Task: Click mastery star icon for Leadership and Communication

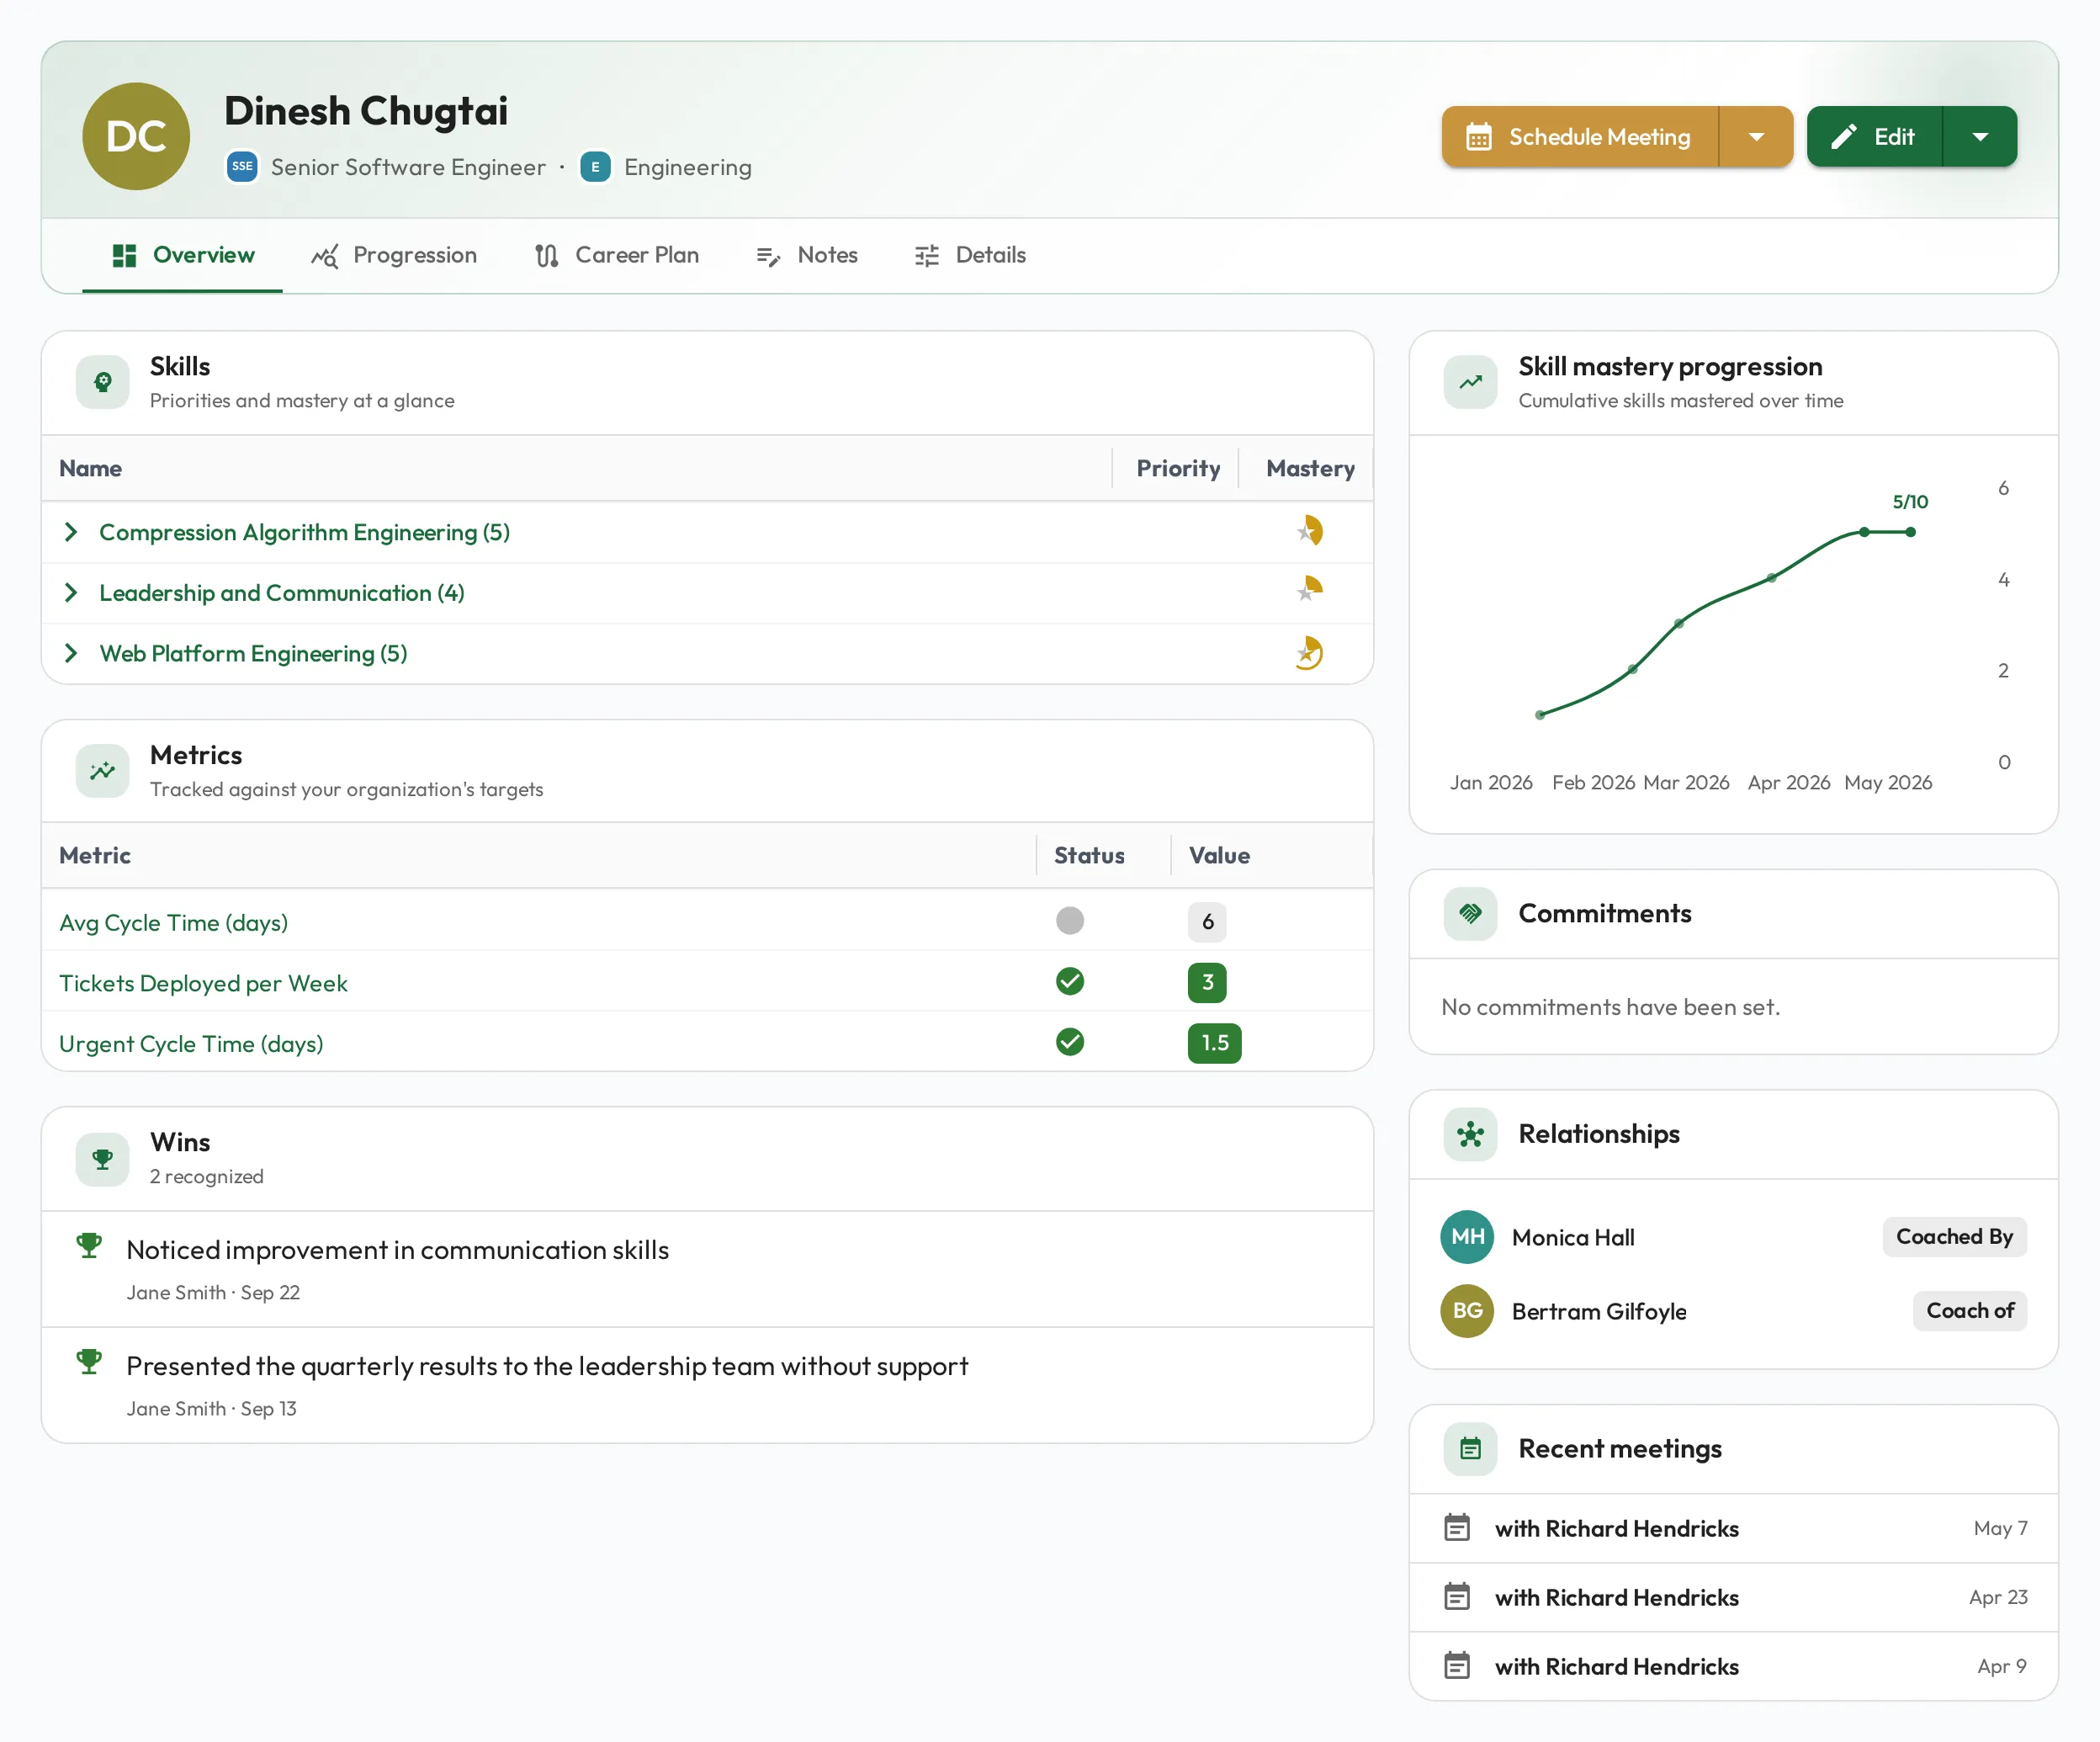Action: (1309, 590)
